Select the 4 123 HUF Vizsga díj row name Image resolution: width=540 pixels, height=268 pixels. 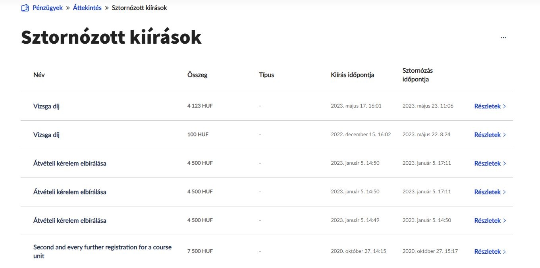(46, 106)
